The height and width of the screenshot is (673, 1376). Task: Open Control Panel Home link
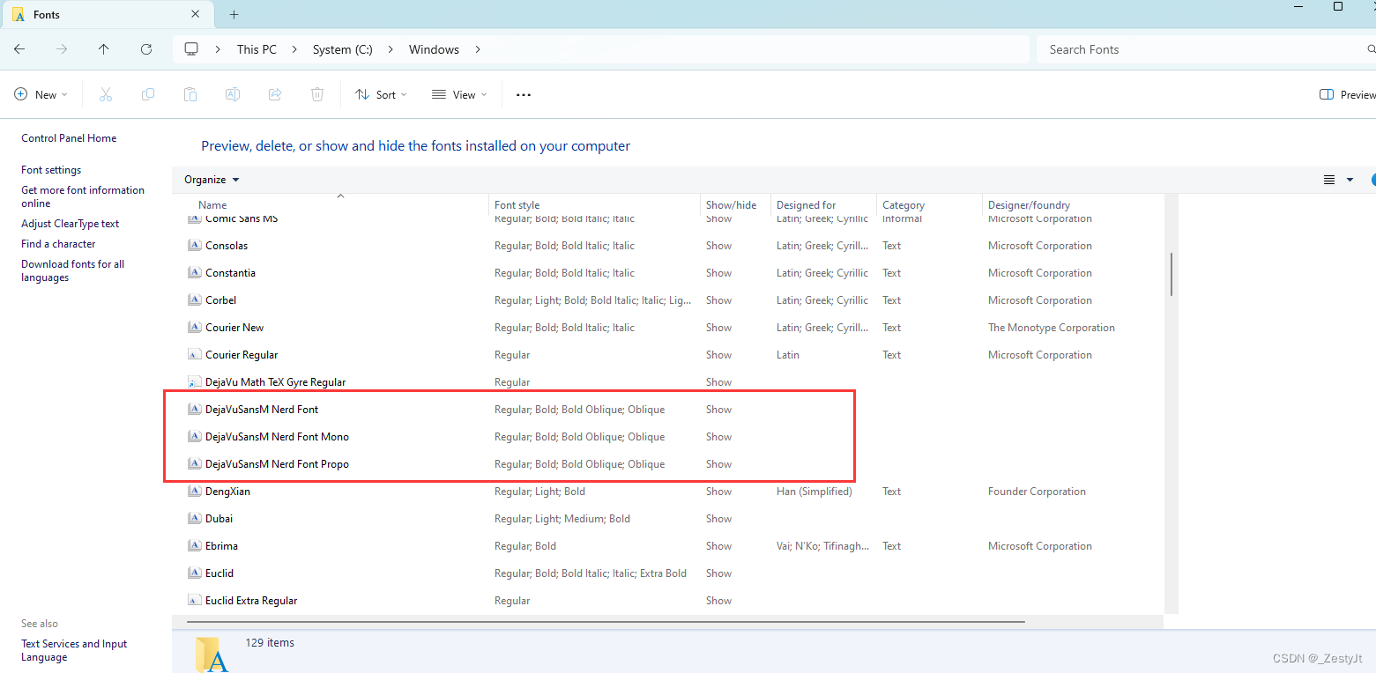pos(69,138)
